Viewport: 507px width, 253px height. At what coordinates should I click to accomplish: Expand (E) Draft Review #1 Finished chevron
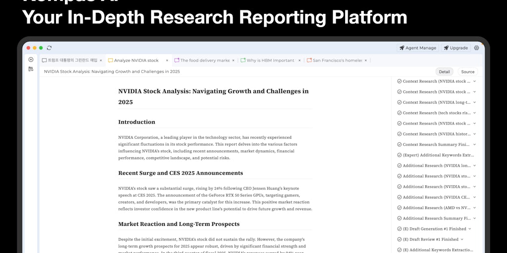point(462,240)
